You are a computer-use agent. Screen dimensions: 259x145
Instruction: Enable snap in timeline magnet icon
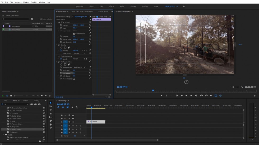[63, 107]
